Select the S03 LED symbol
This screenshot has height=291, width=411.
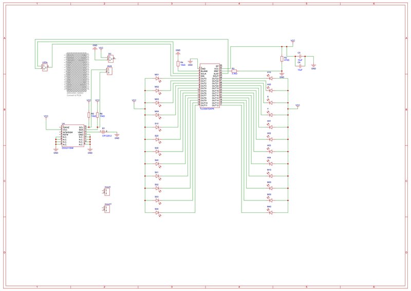tap(158, 200)
